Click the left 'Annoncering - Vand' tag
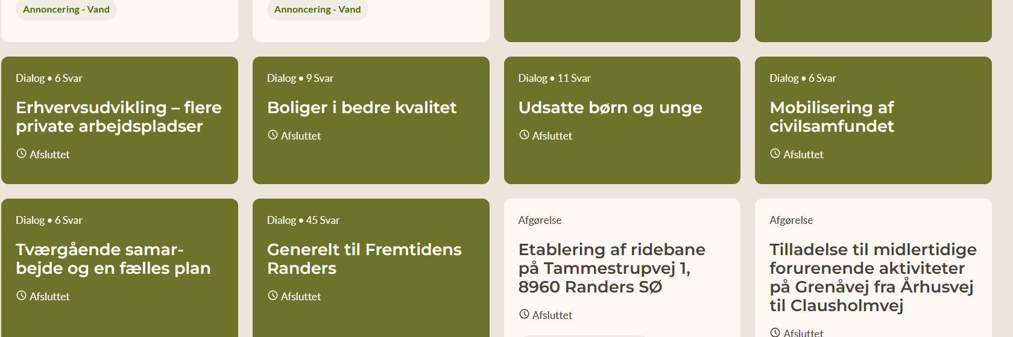The image size is (1013, 337). click(66, 10)
